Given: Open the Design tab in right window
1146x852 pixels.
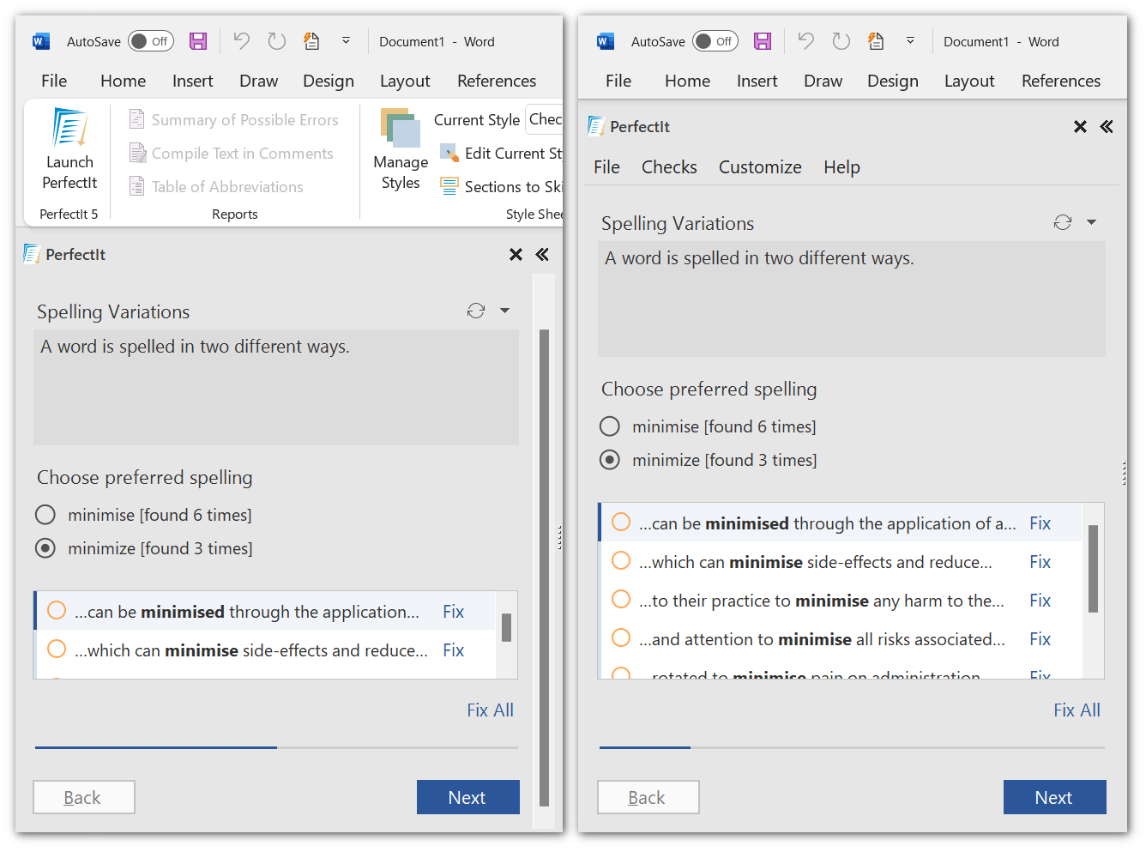Looking at the screenshot, I should tap(893, 81).
